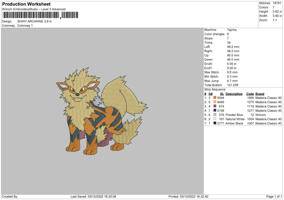Click the Arcanine embroidery design preview
The height and width of the screenshot is (200, 284).
point(102,111)
